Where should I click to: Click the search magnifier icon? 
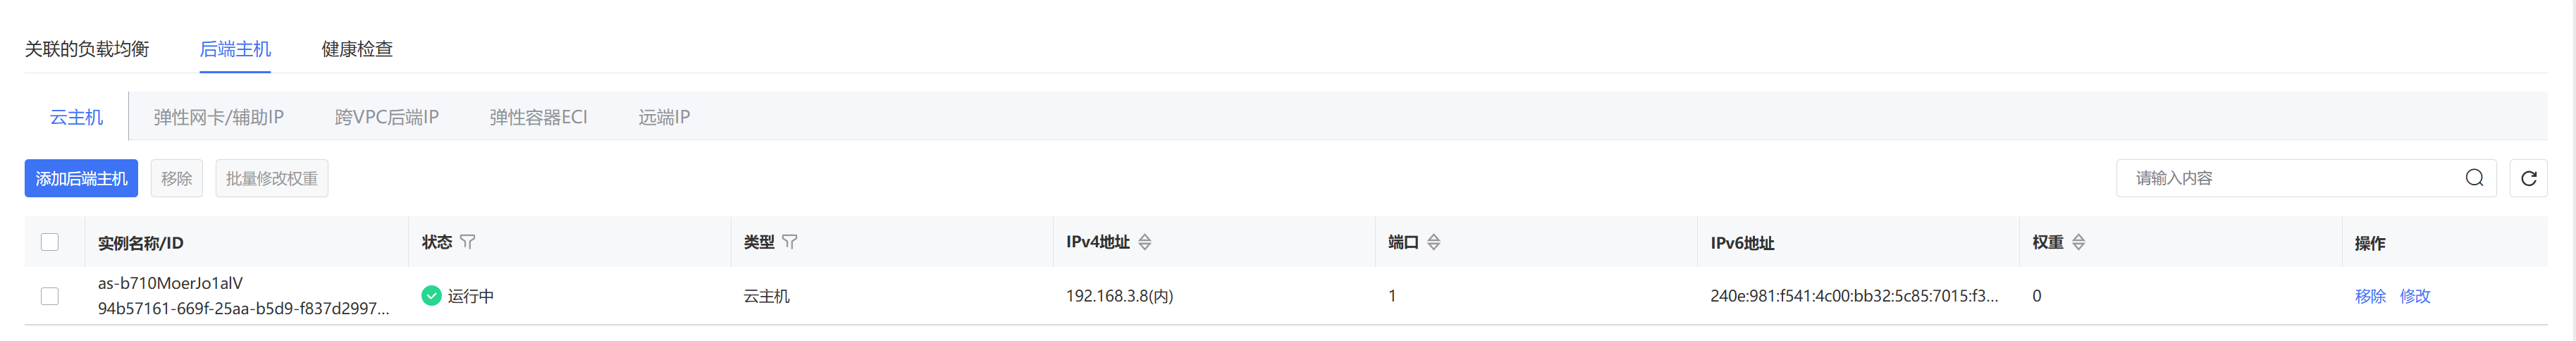(x=2474, y=178)
